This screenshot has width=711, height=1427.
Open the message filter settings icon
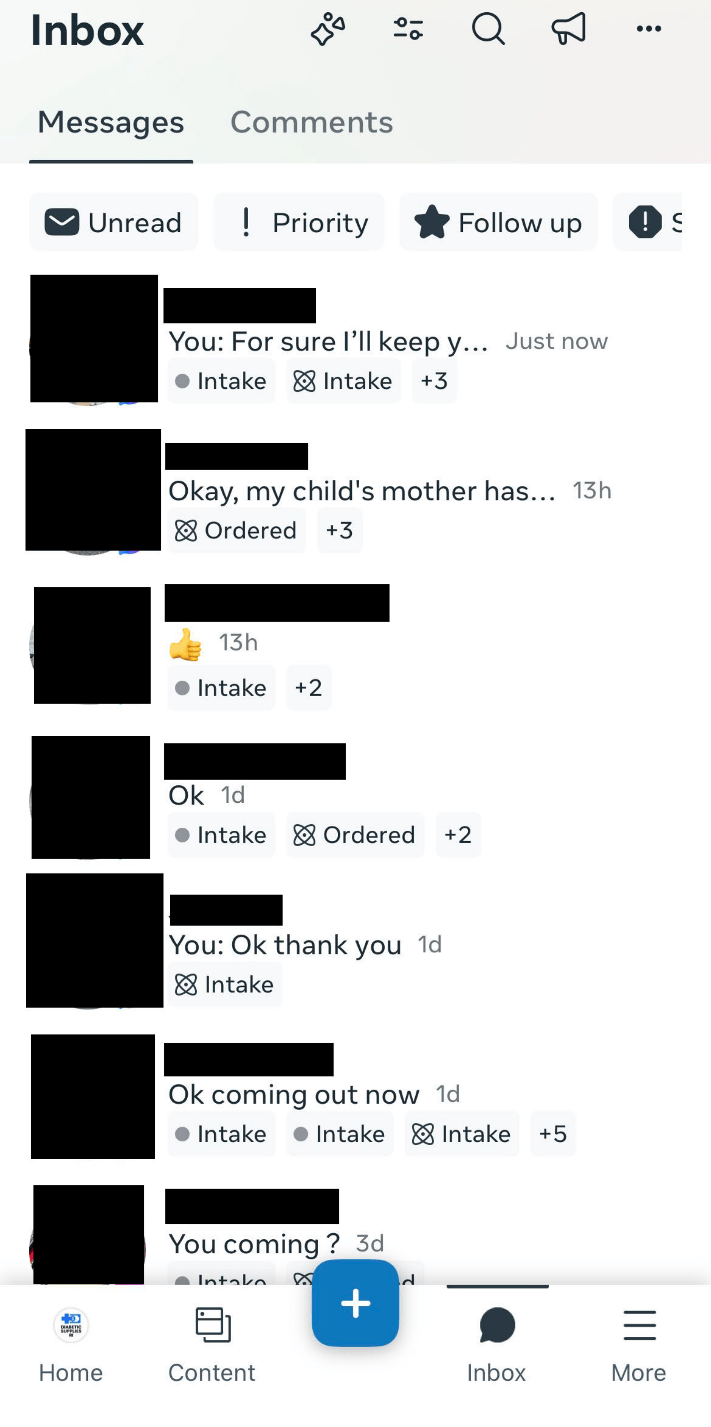point(408,29)
